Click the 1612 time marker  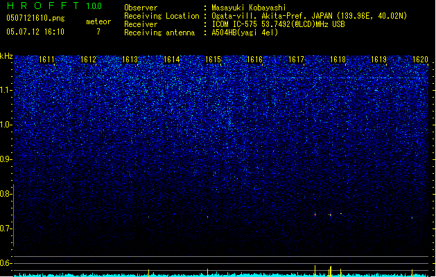[x=88, y=60]
